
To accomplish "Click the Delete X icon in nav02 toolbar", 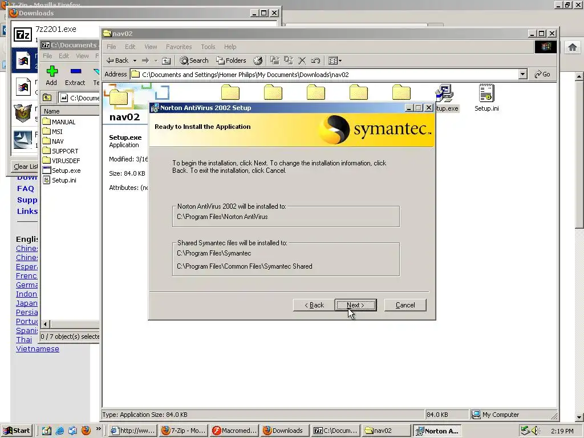I will [x=302, y=60].
